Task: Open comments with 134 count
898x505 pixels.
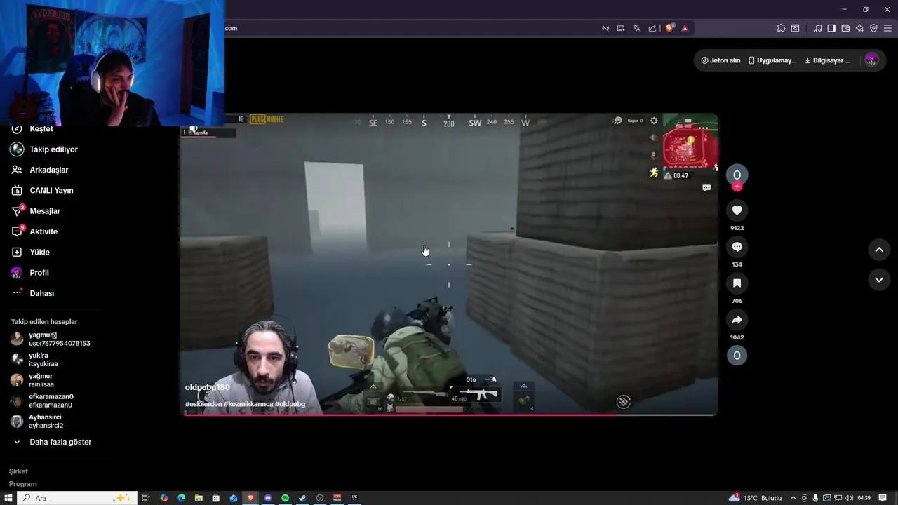Action: tap(737, 247)
